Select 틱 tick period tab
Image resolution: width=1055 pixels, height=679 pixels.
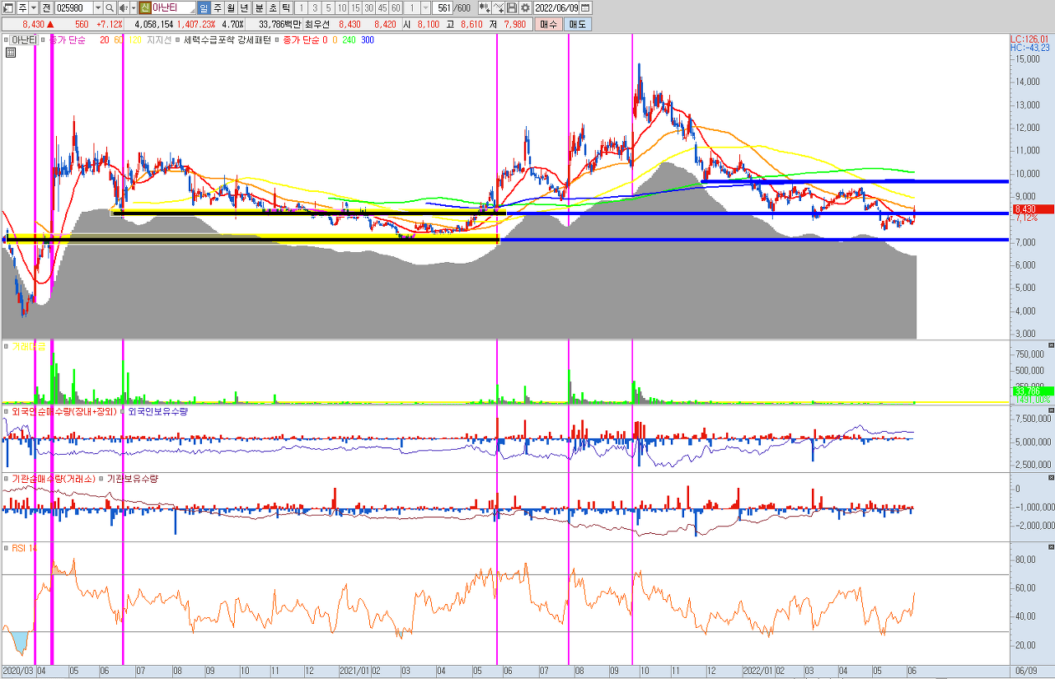286,7
